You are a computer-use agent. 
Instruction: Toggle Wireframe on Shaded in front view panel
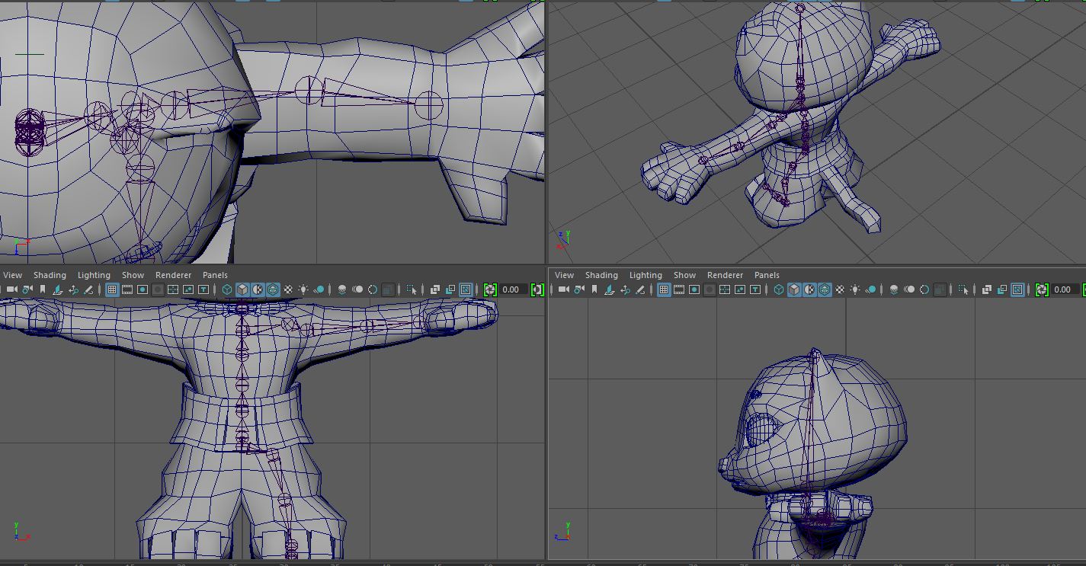(x=273, y=289)
